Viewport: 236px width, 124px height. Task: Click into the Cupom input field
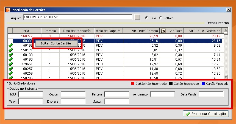point(73,94)
